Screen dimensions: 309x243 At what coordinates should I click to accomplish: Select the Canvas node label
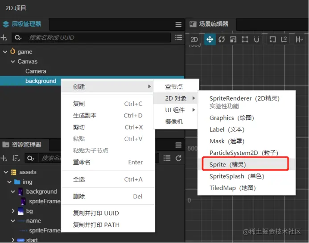(x=27, y=61)
